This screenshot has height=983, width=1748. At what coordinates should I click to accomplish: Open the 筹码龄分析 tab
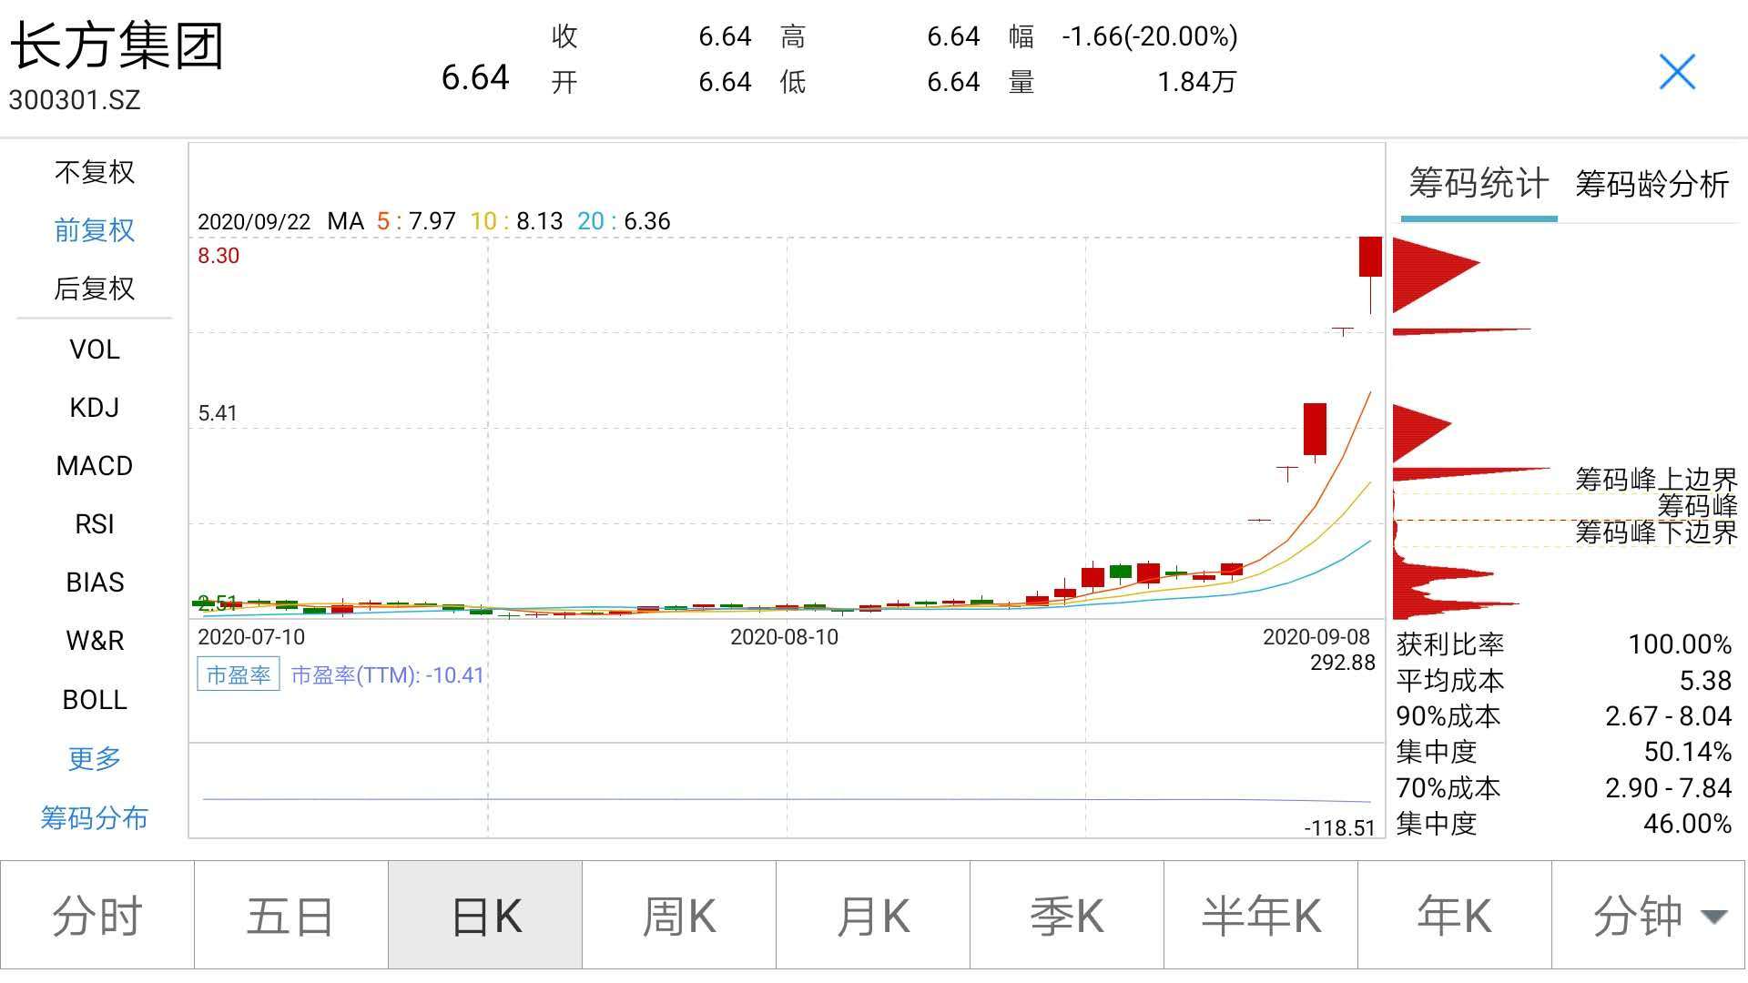(1651, 185)
